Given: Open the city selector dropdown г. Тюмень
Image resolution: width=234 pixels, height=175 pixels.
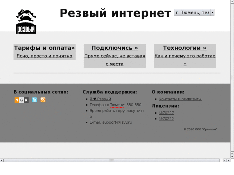Looking at the screenshot, I should [x=194, y=13].
